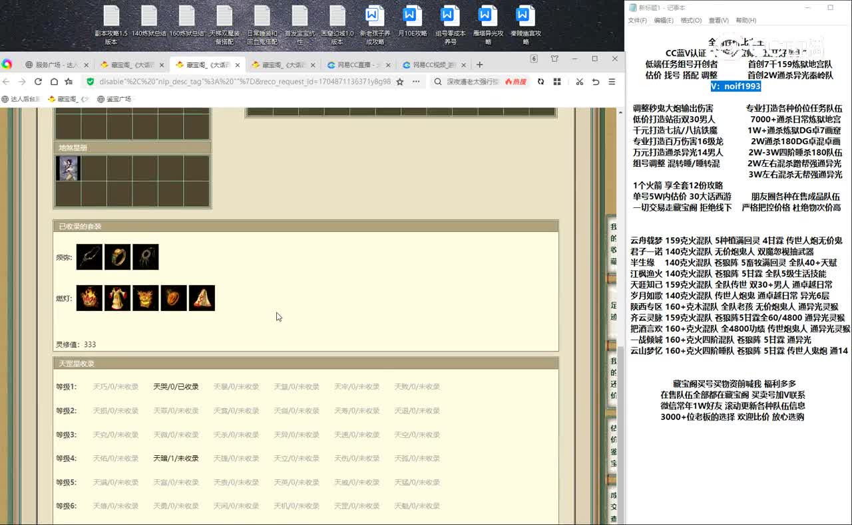Open the 文件(F) menu in Notepad

(x=638, y=21)
